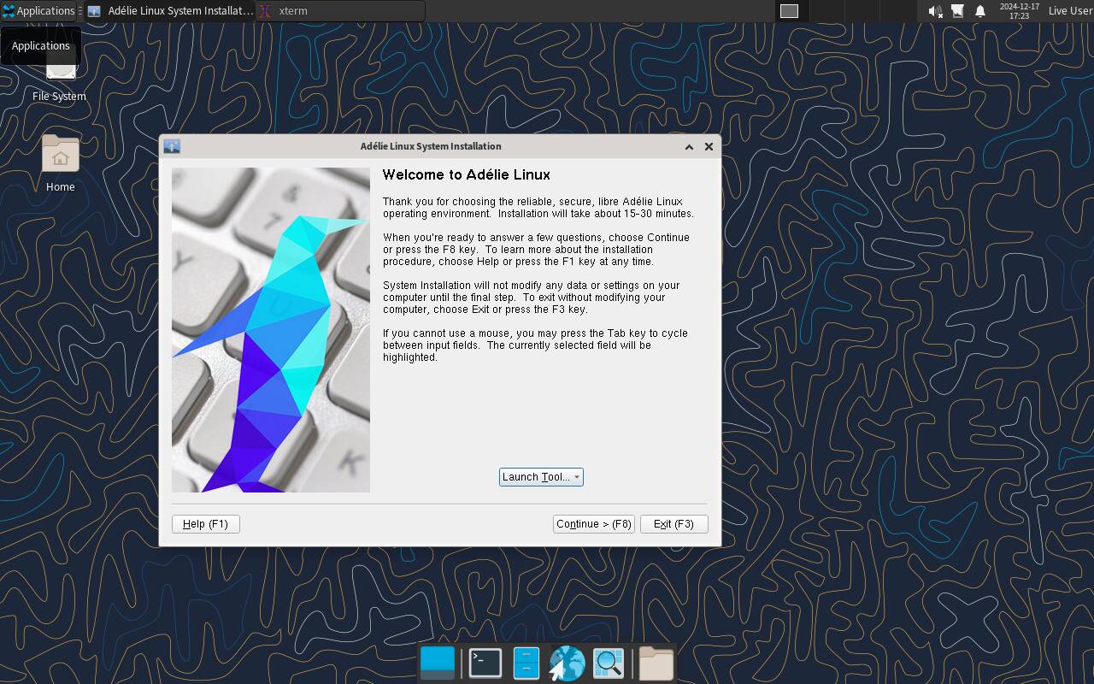Open the Live User menu

(1070, 11)
